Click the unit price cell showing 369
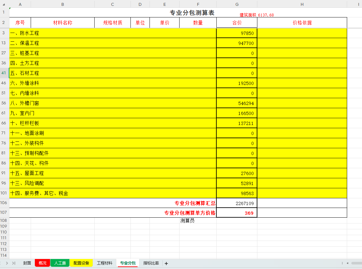Screen dimensions: 362x269 237,213
